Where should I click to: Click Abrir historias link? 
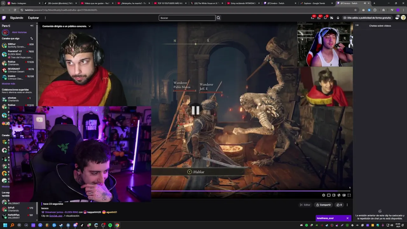click(19, 32)
